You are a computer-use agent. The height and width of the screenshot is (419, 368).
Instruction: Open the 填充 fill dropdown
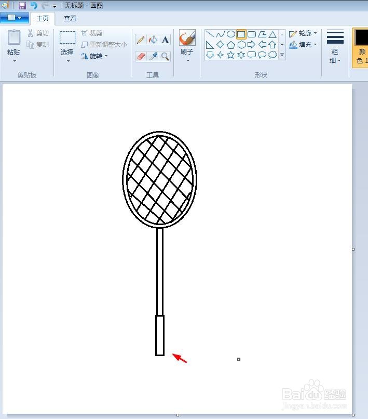coord(303,44)
